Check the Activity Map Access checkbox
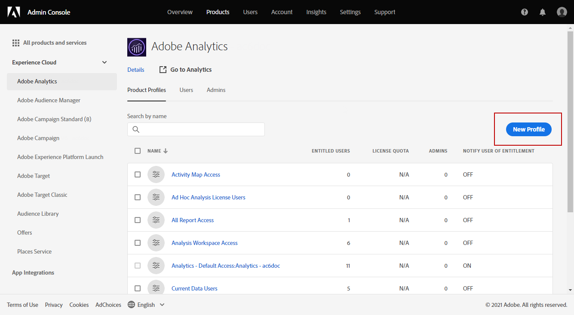Viewport: 574px width, 315px height. pos(138,174)
